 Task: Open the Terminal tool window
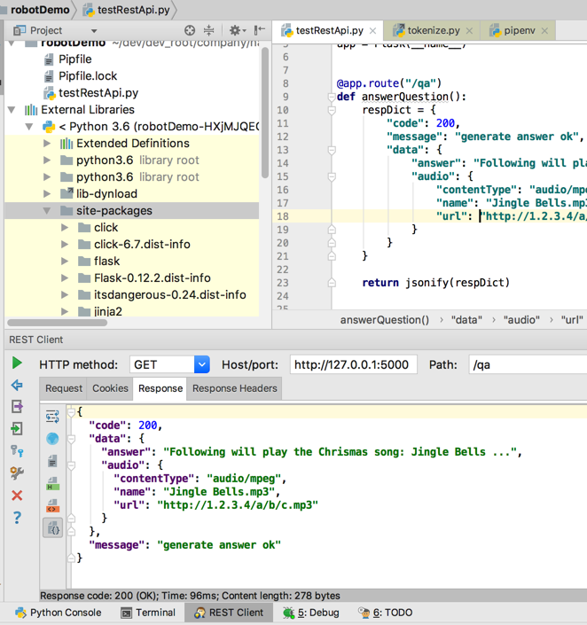pyautogui.click(x=147, y=613)
